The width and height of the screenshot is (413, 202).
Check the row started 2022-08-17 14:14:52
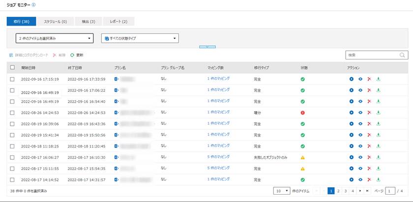(12, 179)
